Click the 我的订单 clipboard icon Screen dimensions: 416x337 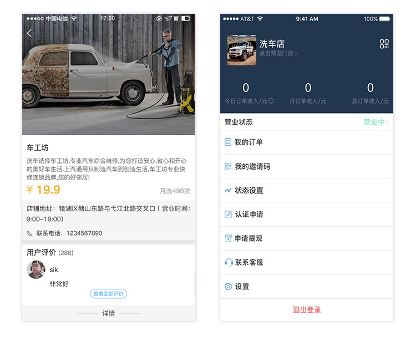[228, 142]
